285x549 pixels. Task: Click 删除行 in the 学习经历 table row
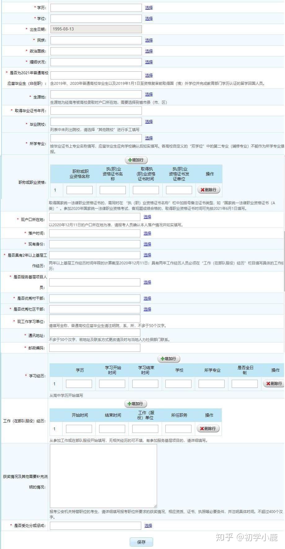tap(274, 383)
